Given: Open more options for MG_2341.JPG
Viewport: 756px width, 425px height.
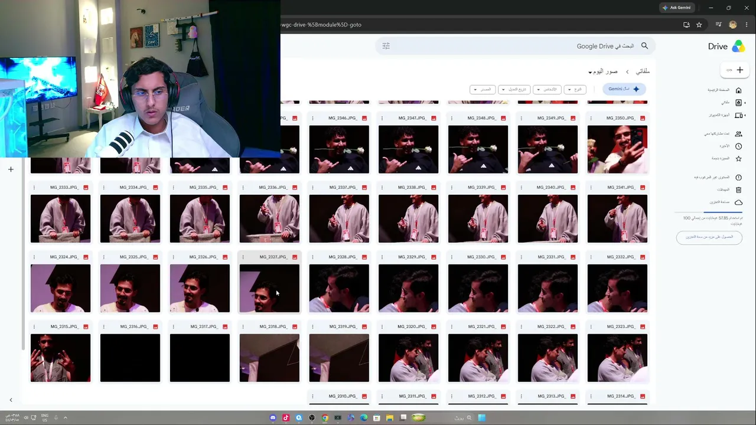Looking at the screenshot, I should tap(591, 188).
